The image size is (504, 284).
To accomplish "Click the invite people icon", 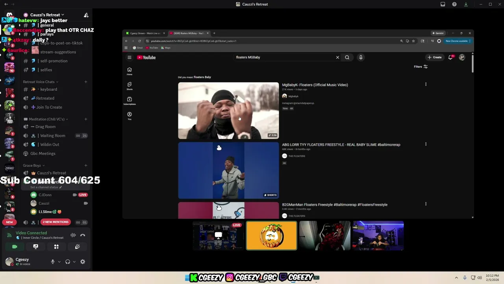I will coord(86,15).
